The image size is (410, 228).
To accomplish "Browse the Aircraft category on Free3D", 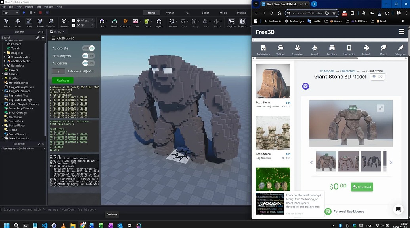I will 315,50.
